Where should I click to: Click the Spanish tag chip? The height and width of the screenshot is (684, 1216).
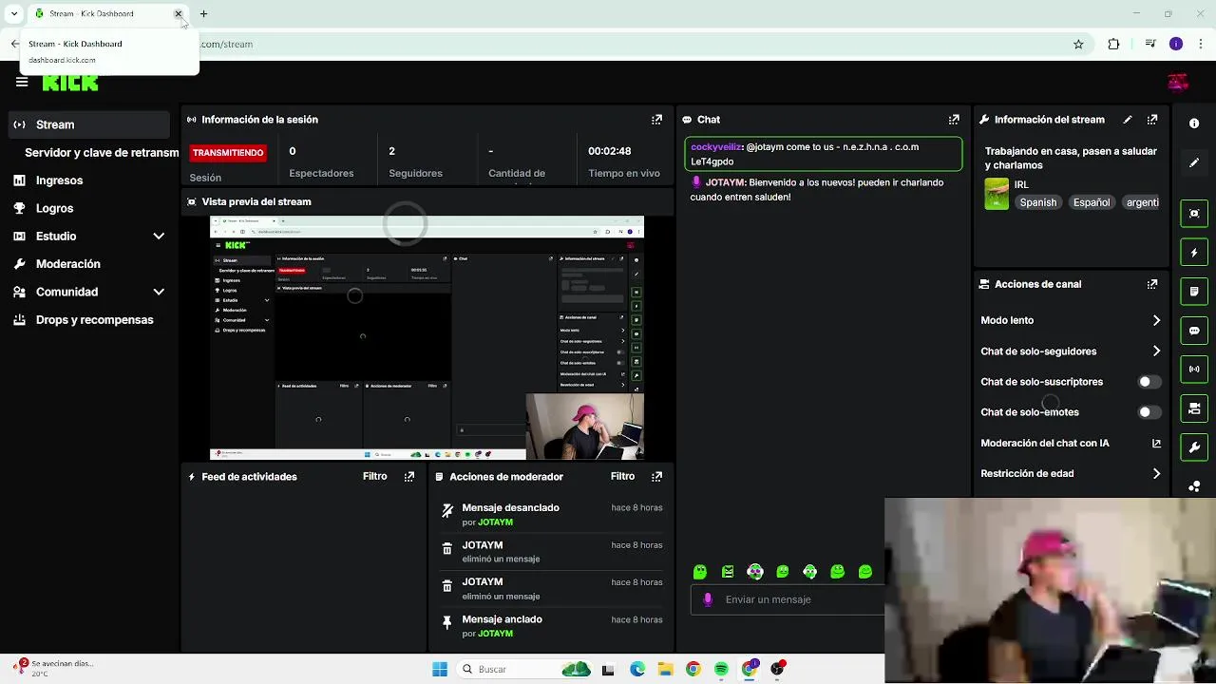pyautogui.click(x=1037, y=202)
